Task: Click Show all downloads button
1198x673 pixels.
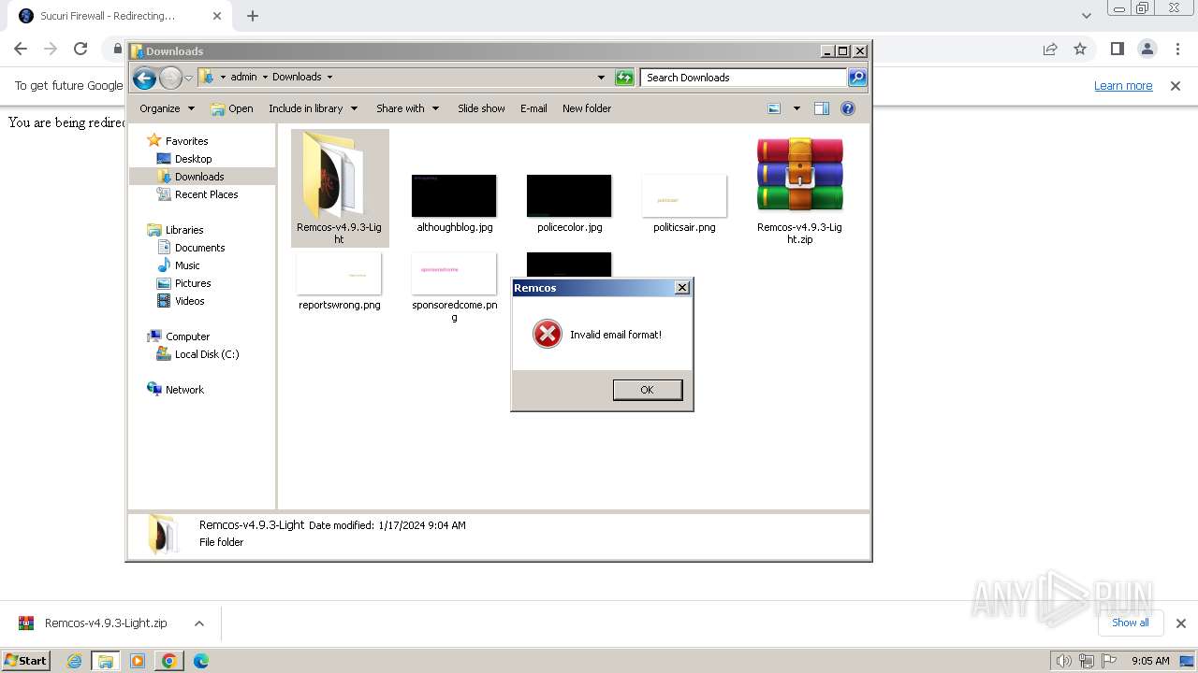Action: coord(1131,623)
